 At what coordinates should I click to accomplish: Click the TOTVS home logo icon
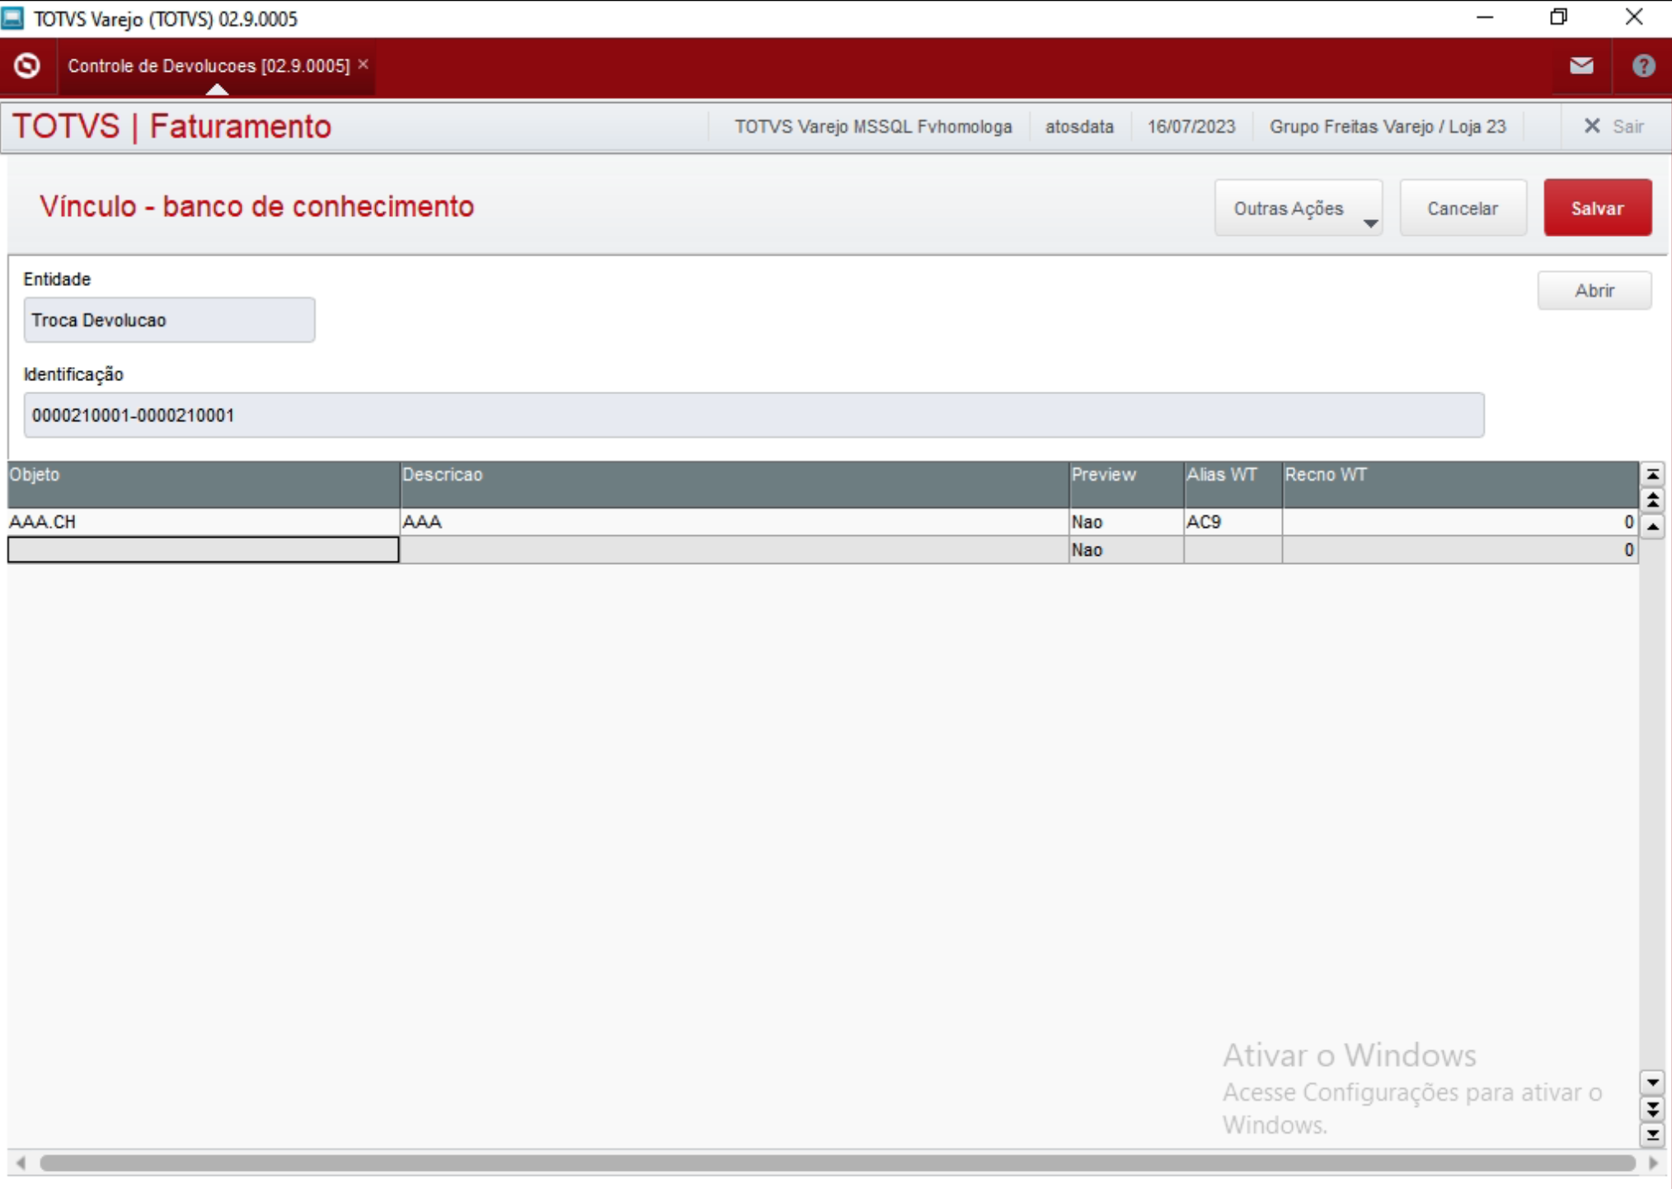27,65
